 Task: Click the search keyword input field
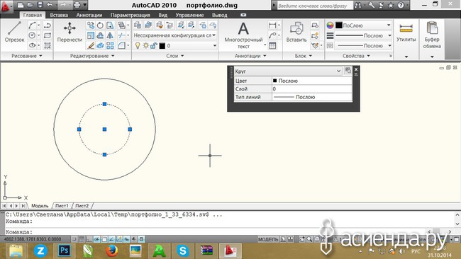[x=315, y=5]
